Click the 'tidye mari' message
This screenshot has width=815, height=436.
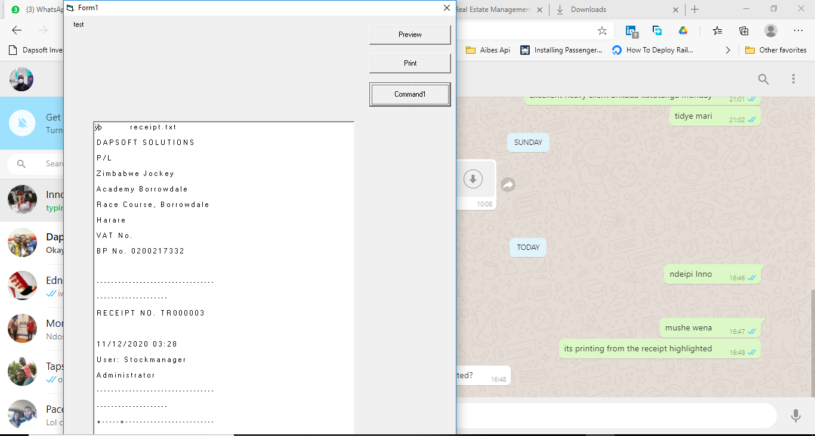point(715,116)
